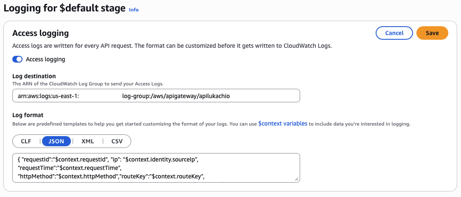This screenshot has height=197, width=461.
Task: Click the Log format field label
Action: 28,115
